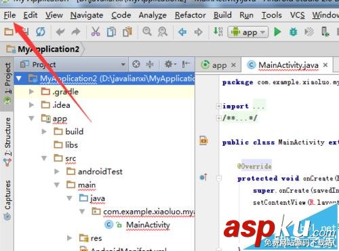Click the Run with coverage icon

click(309, 32)
